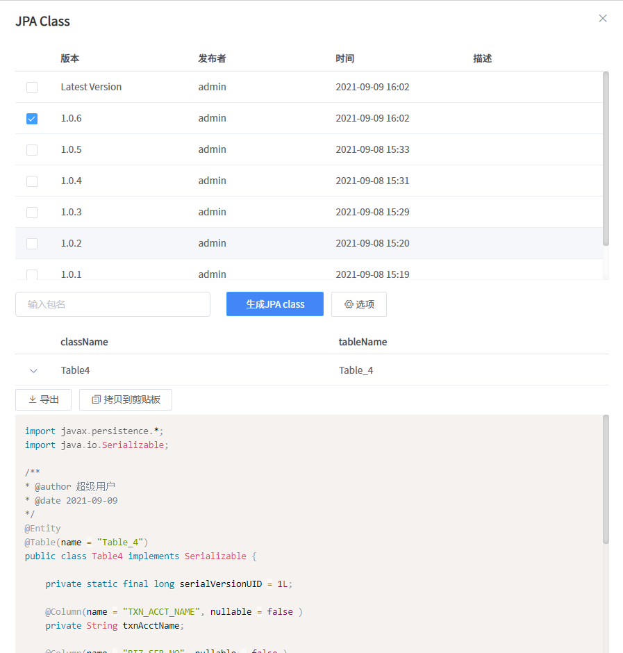Select the 1.0.2 version checkbox

pos(32,244)
